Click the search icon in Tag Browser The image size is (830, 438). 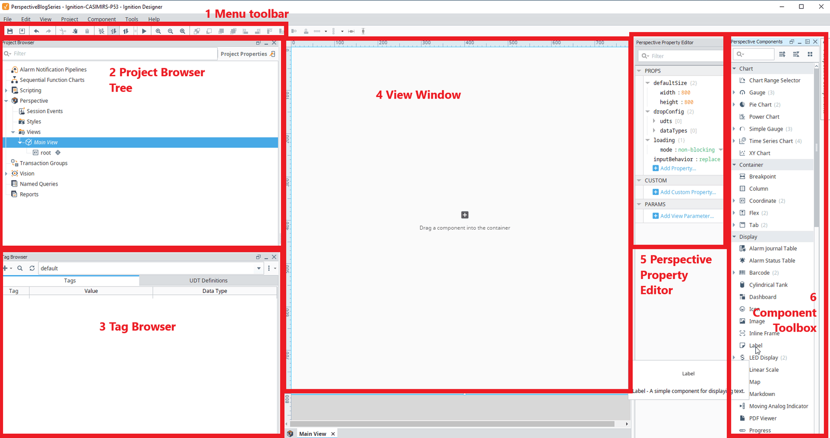pyautogui.click(x=20, y=268)
